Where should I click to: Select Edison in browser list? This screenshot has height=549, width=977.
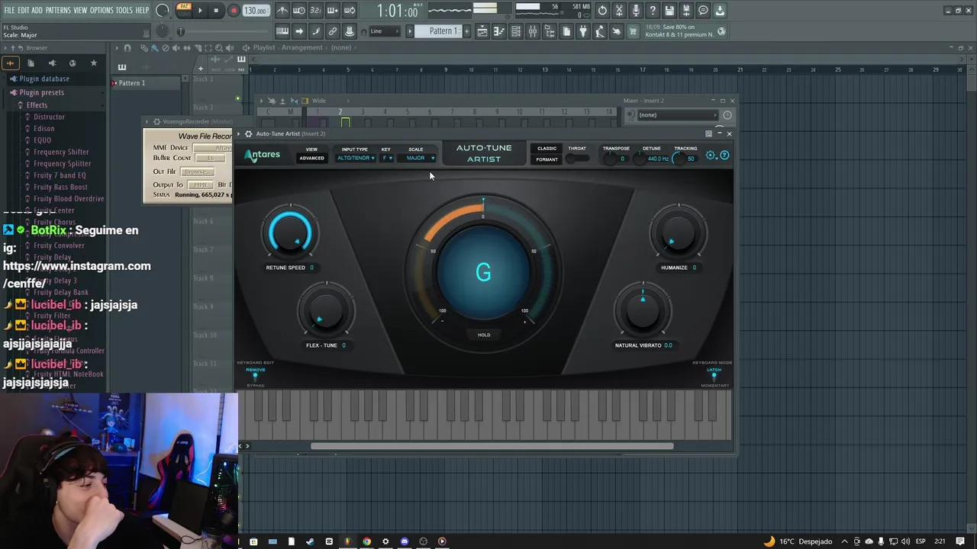44,128
